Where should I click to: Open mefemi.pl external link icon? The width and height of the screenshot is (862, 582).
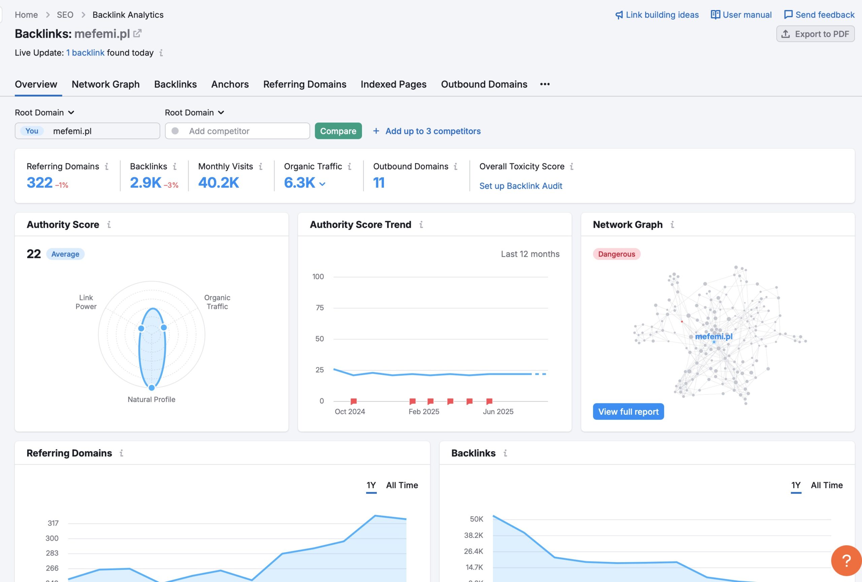click(x=137, y=33)
